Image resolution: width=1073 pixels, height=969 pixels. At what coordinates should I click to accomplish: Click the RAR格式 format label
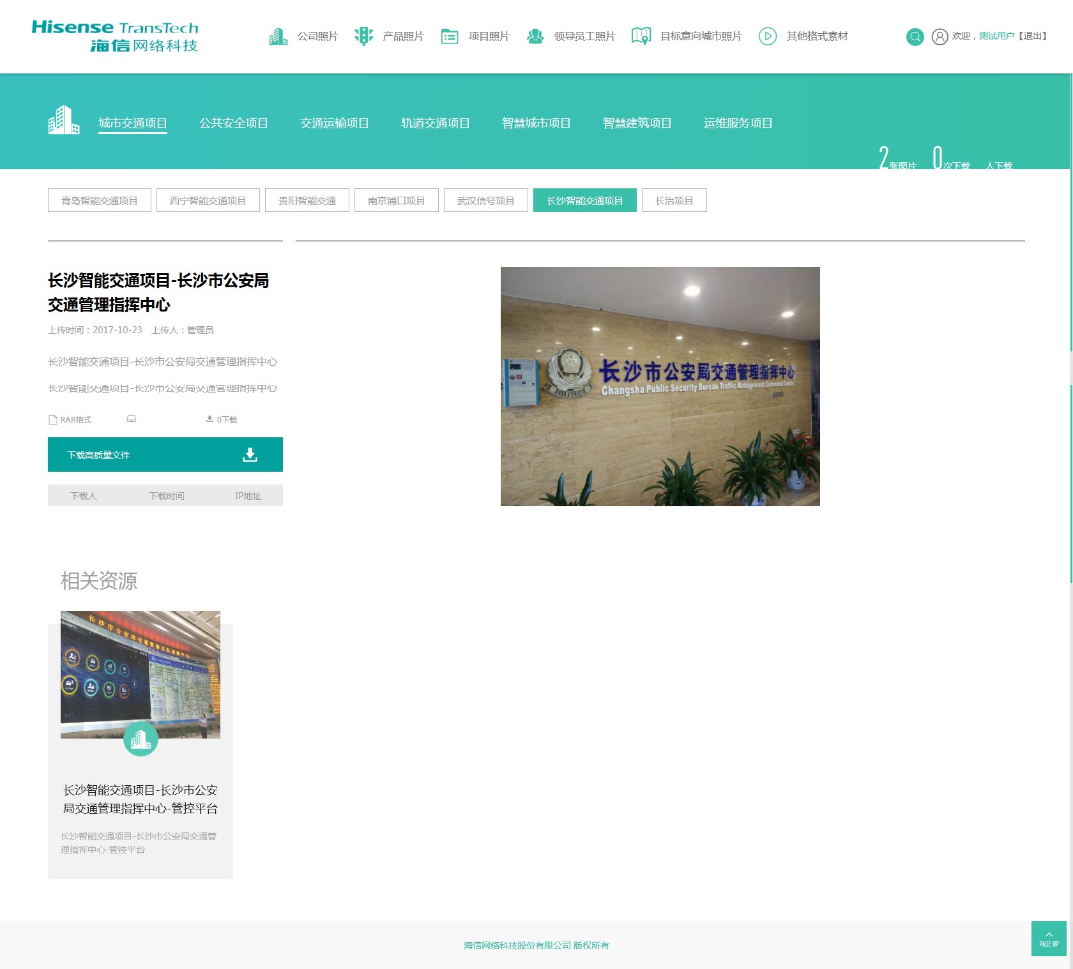tap(76, 419)
